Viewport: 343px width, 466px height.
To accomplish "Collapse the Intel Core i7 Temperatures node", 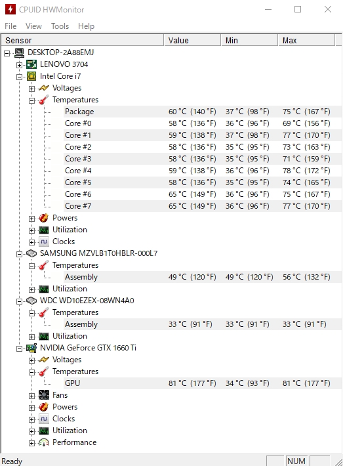I will (31, 100).
